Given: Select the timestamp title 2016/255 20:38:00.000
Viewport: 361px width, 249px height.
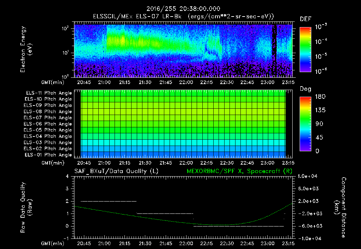Looking at the screenshot, I should [183, 9].
